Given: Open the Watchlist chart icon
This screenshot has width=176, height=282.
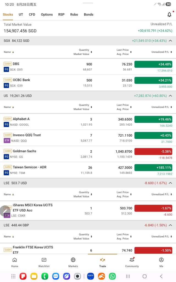Looking at the screenshot, I should tap(44, 260).
